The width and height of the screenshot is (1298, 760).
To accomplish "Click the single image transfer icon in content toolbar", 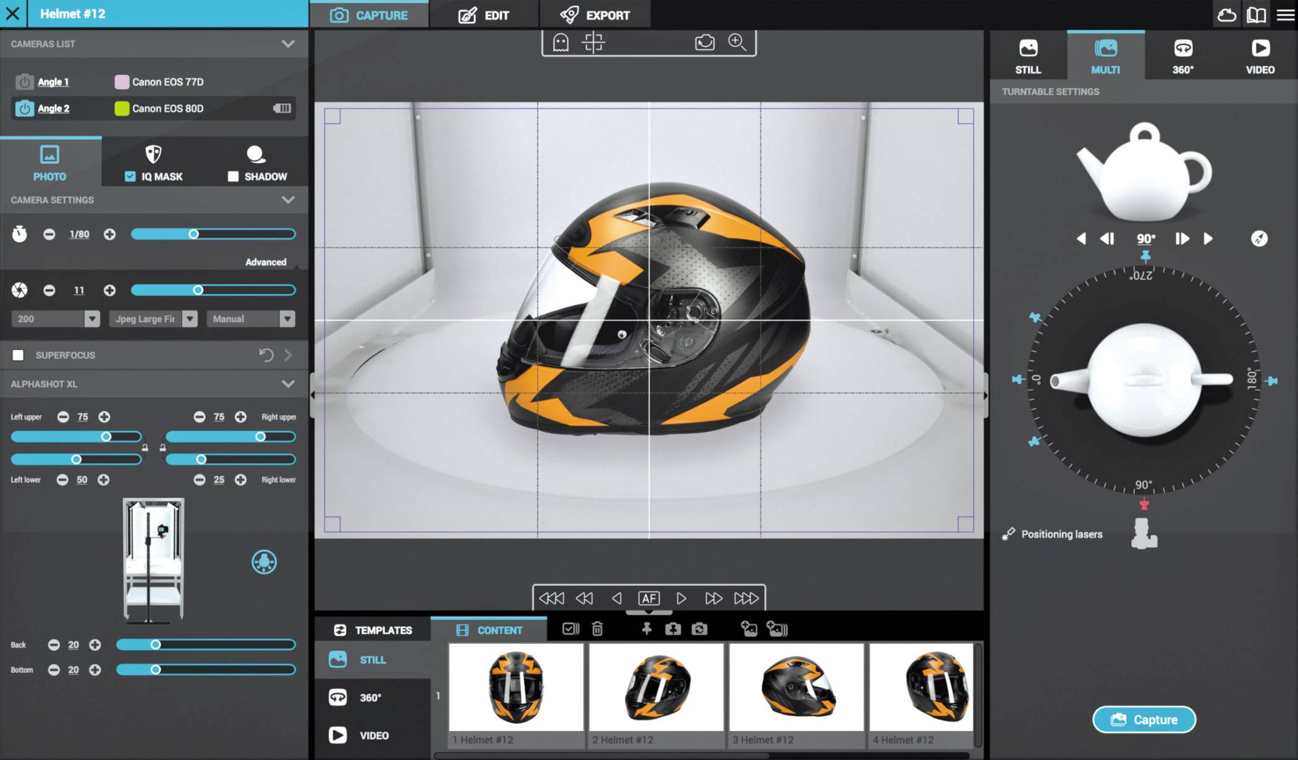I will click(749, 629).
